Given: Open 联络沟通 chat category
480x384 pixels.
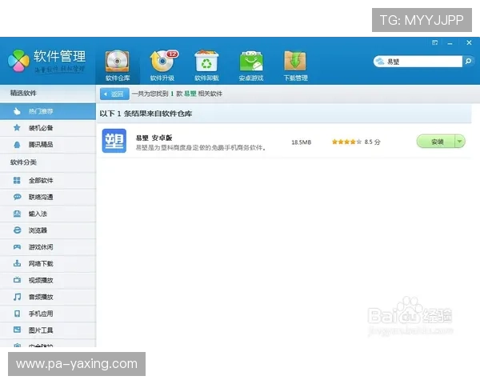Looking at the screenshot, I should [x=48, y=197].
